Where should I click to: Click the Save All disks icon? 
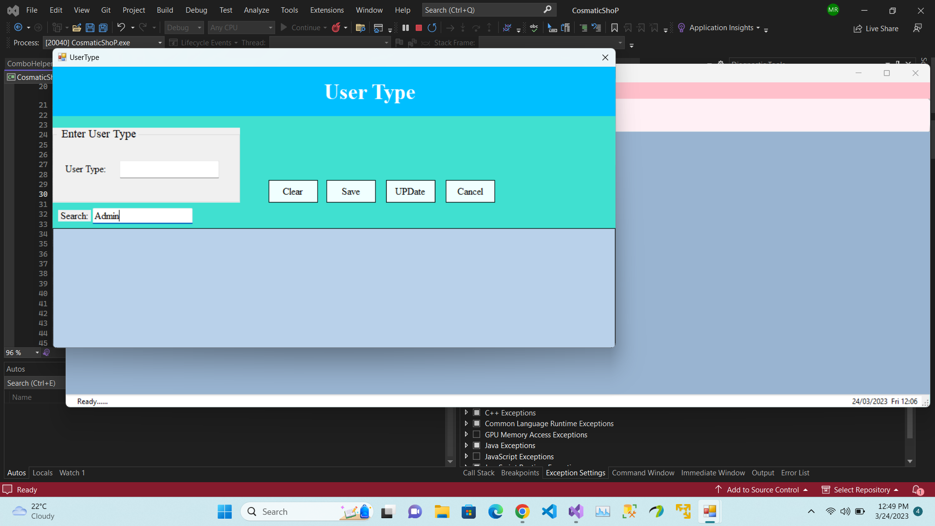click(x=103, y=28)
